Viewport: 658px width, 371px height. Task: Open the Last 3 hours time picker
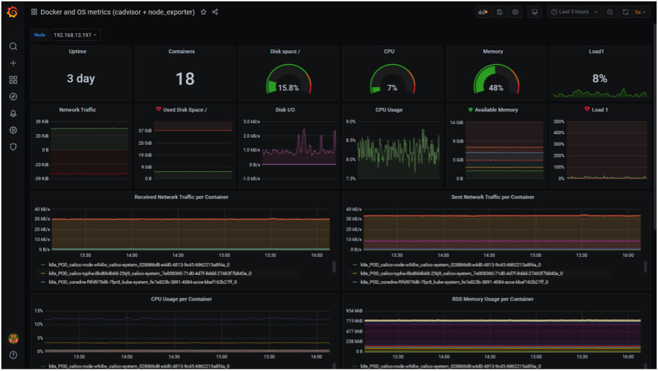(574, 12)
